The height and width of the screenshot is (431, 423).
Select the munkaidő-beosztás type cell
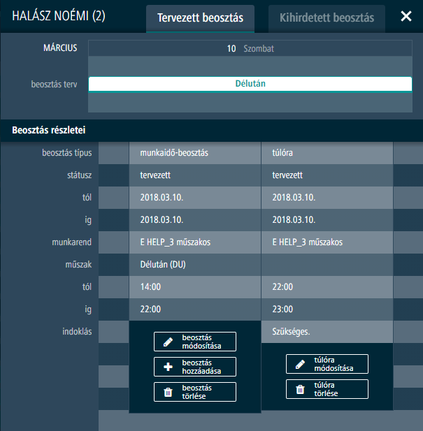click(194, 153)
